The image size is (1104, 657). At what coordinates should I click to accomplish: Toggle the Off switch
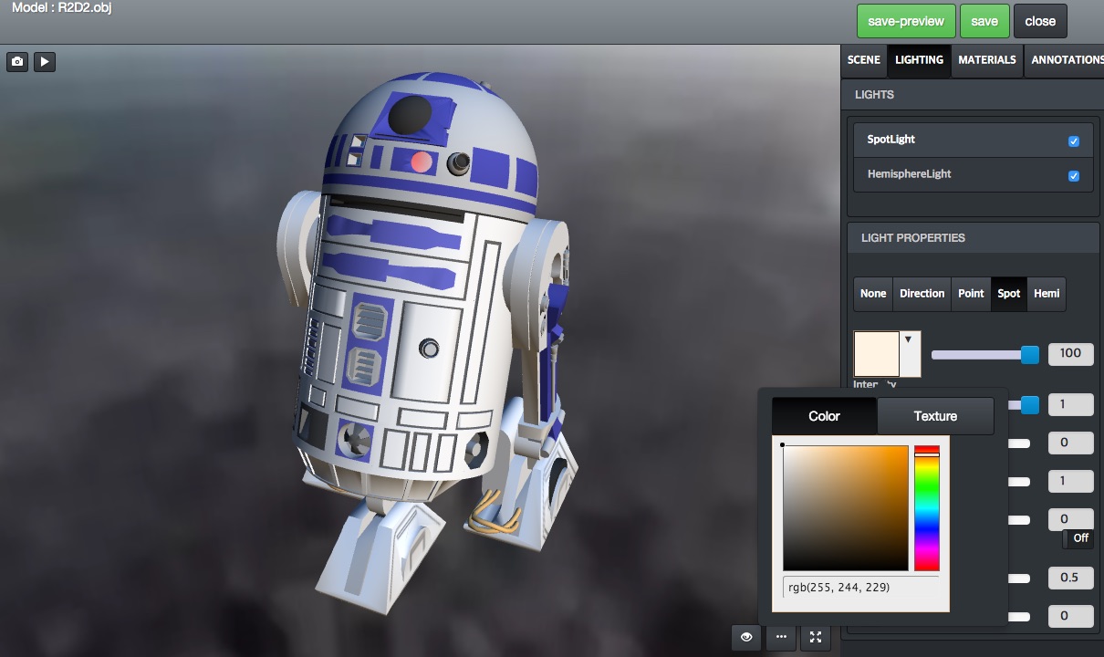(x=1078, y=538)
